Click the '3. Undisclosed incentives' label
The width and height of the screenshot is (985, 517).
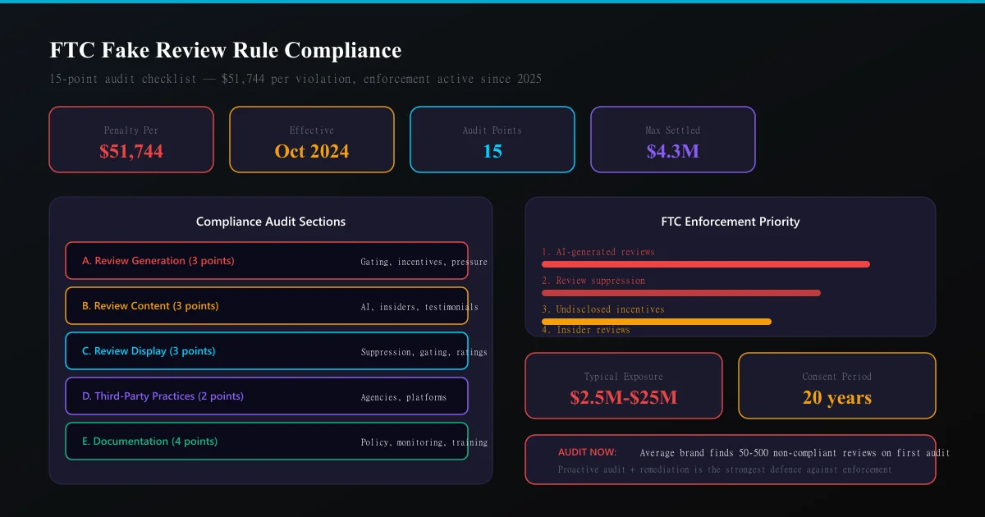coord(603,309)
